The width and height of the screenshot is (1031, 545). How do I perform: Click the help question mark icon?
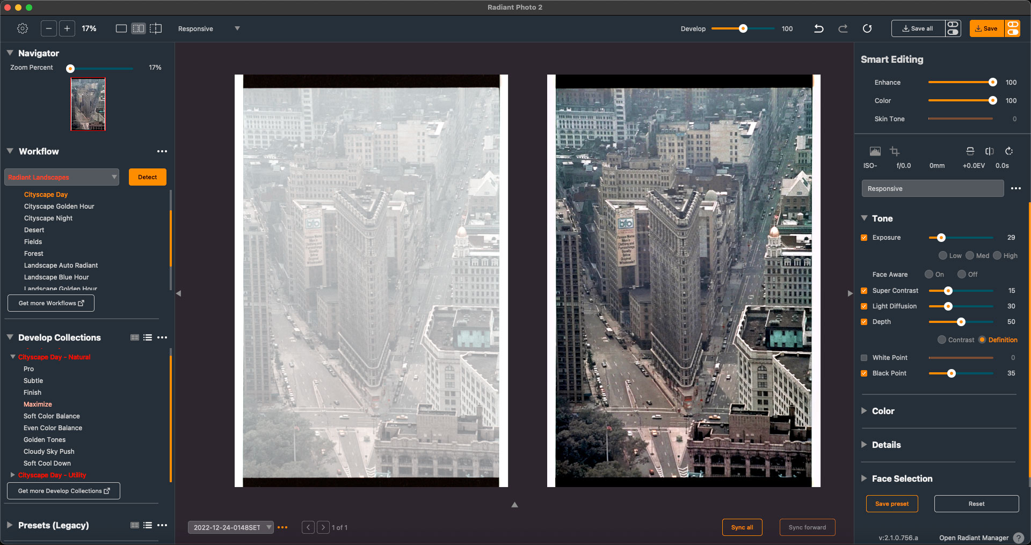1018,537
